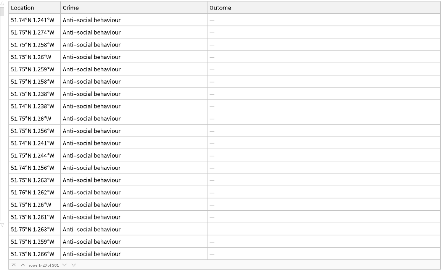Advance to the next page of rows
The height and width of the screenshot is (277, 441).
[x=64, y=265]
